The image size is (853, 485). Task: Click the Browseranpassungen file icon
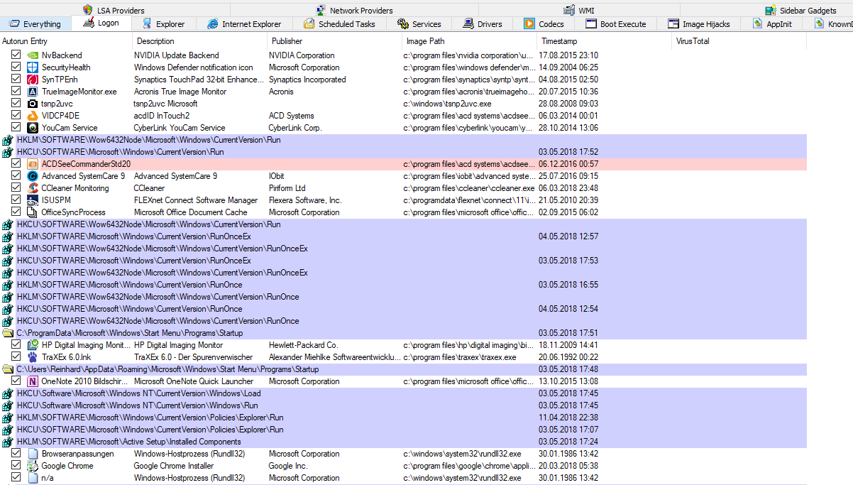(x=33, y=454)
